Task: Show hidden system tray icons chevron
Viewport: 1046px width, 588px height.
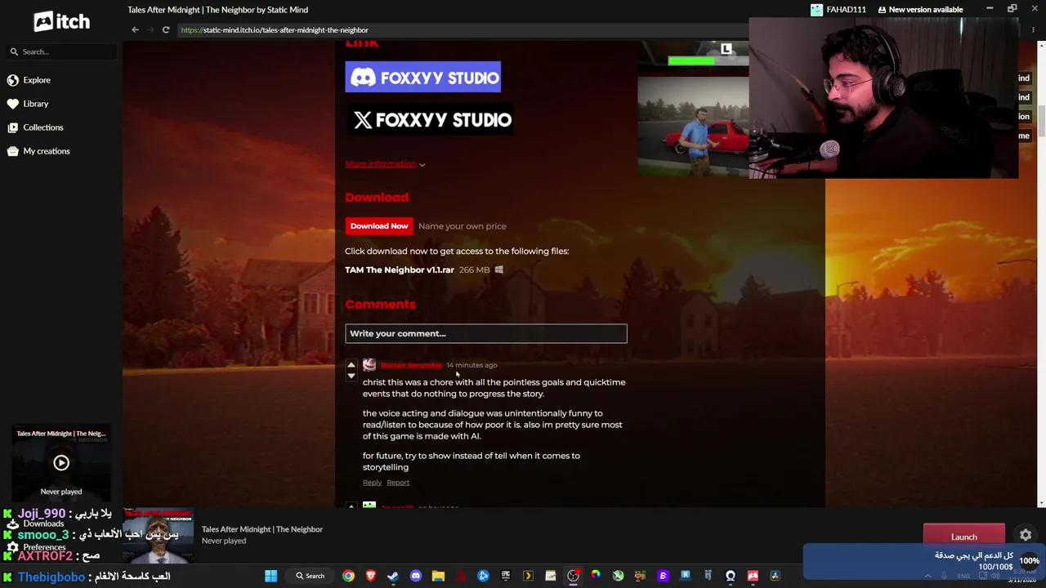Action: [x=928, y=576]
